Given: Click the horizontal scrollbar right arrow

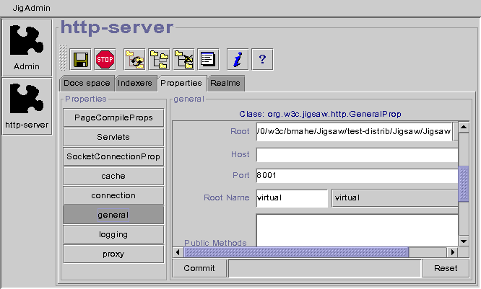Looking at the screenshot, I should (452, 252).
